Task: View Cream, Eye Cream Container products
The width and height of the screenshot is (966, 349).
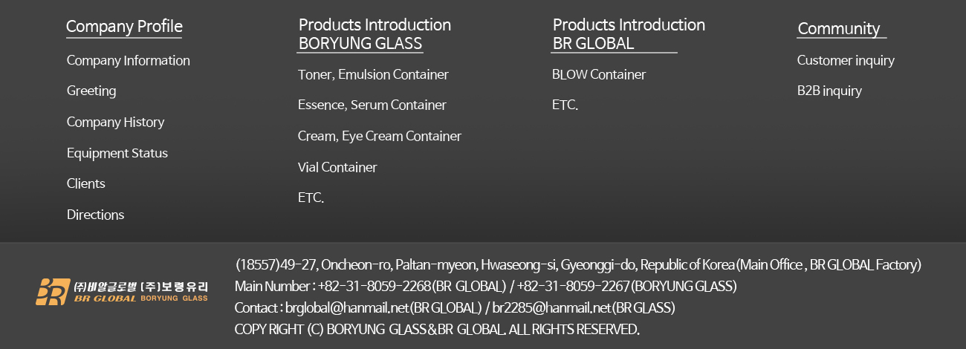Action: [x=380, y=137]
